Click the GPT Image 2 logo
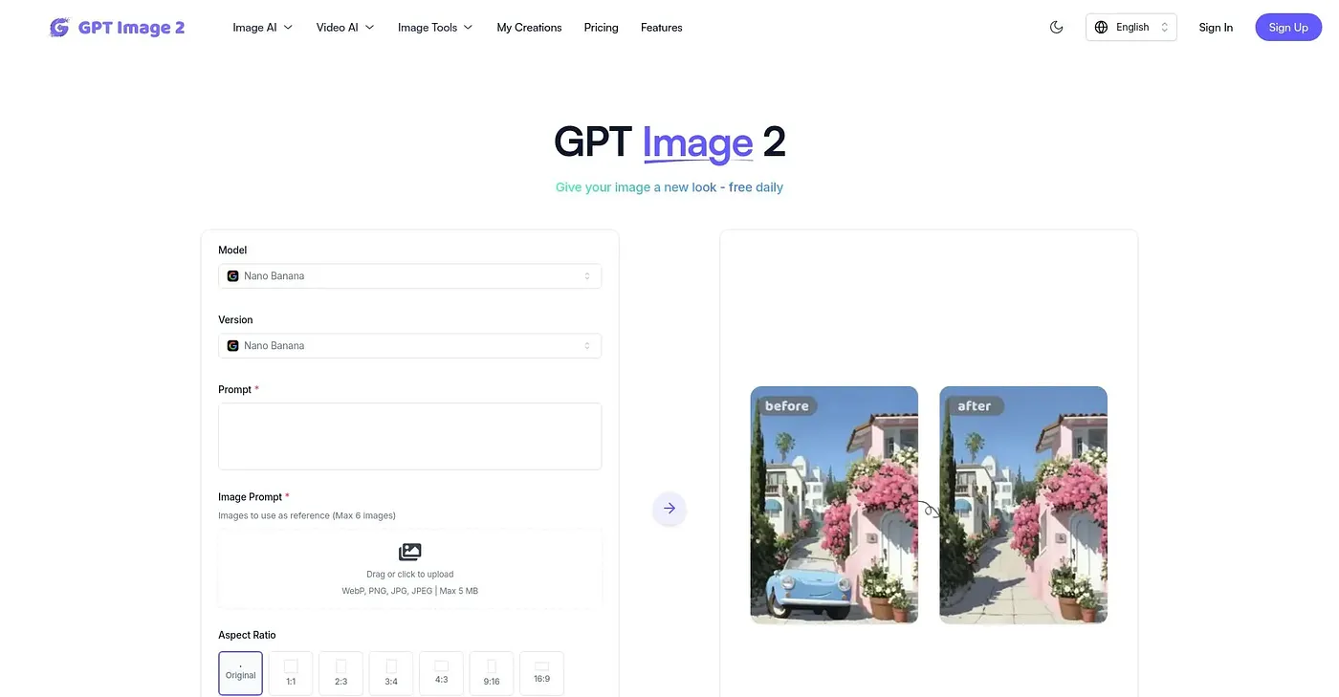Image resolution: width=1339 pixels, height=697 pixels. 117,28
